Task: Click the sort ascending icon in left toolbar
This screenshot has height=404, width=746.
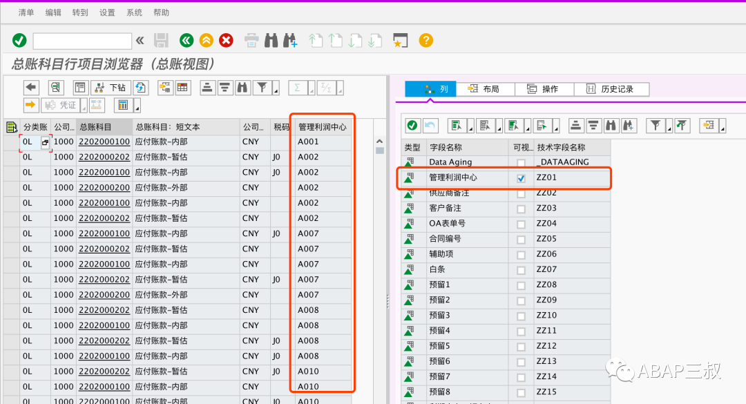Action: pyautogui.click(x=207, y=88)
